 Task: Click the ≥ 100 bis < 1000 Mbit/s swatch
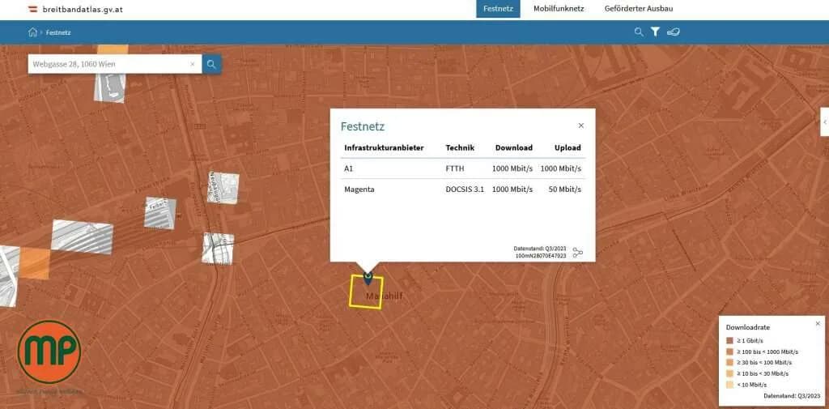pyautogui.click(x=729, y=351)
